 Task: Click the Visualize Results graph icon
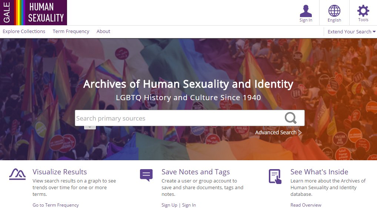coord(17,174)
